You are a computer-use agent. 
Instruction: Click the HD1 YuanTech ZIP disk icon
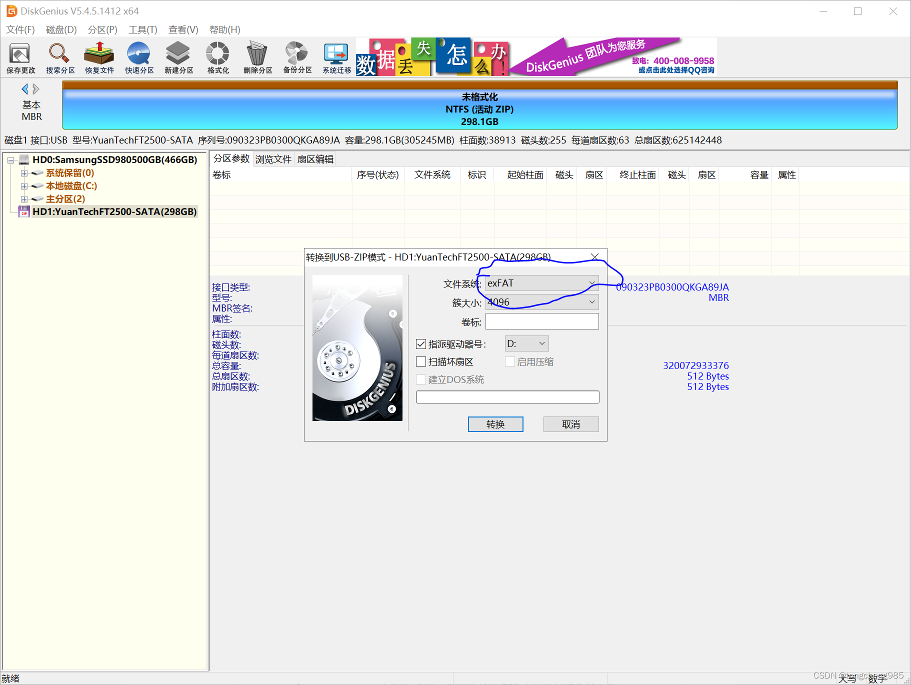(23, 211)
